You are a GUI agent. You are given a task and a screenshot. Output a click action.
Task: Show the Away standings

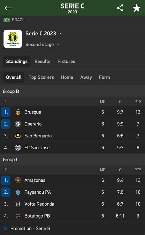click(x=86, y=77)
